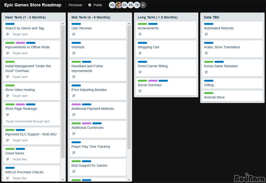Open the Add-on Purchase Checks card
This screenshot has height=183, width=266.
pyautogui.click(x=31, y=173)
